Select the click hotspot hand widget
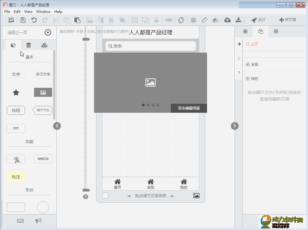The width and height of the screenshot is (308, 230). pos(16,159)
